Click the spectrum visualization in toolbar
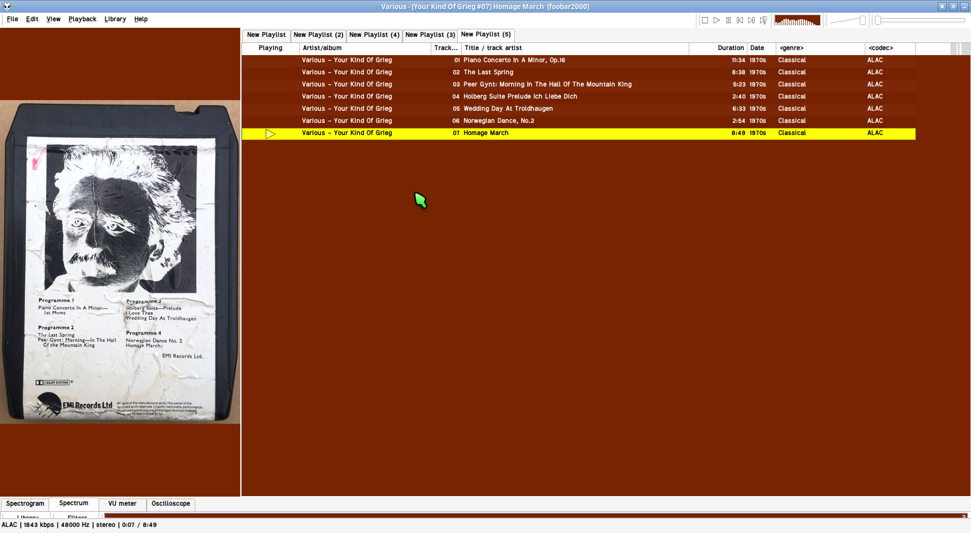This screenshot has height=533, width=971. click(x=797, y=20)
